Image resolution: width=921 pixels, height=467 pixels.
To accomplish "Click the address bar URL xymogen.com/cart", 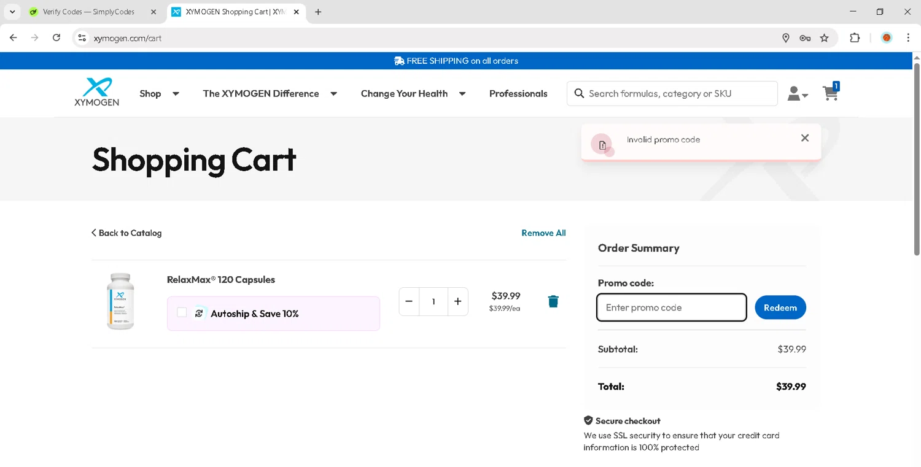I will [x=128, y=38].
